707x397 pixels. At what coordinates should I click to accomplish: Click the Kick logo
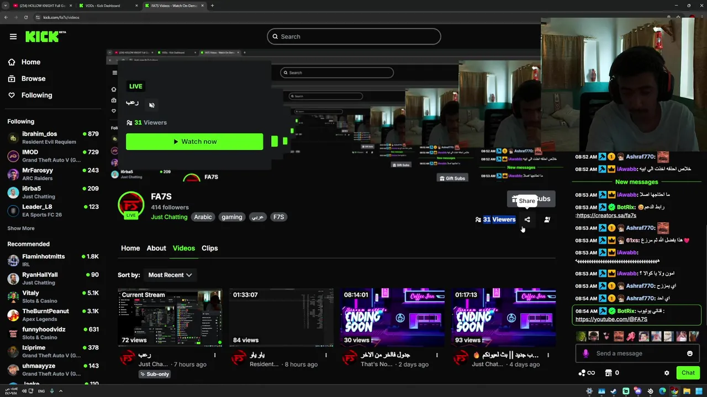(x=45, y=36)
